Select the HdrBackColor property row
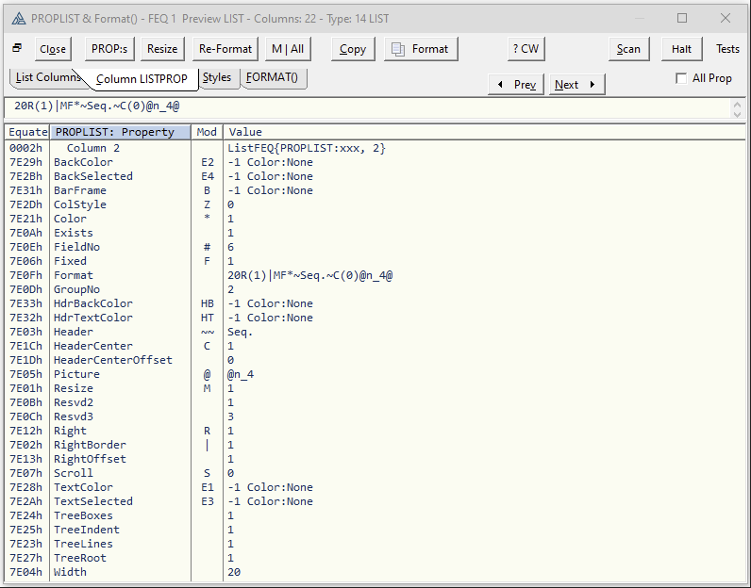The height and width of the screenshot is (588, 751). tap(93, 303)
